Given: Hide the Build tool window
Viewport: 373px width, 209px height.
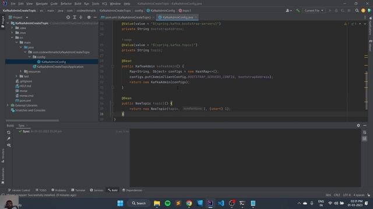Looking at the screenshot, I should 365,125.
